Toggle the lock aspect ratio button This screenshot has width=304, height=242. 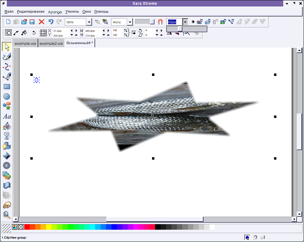(134, 33)
